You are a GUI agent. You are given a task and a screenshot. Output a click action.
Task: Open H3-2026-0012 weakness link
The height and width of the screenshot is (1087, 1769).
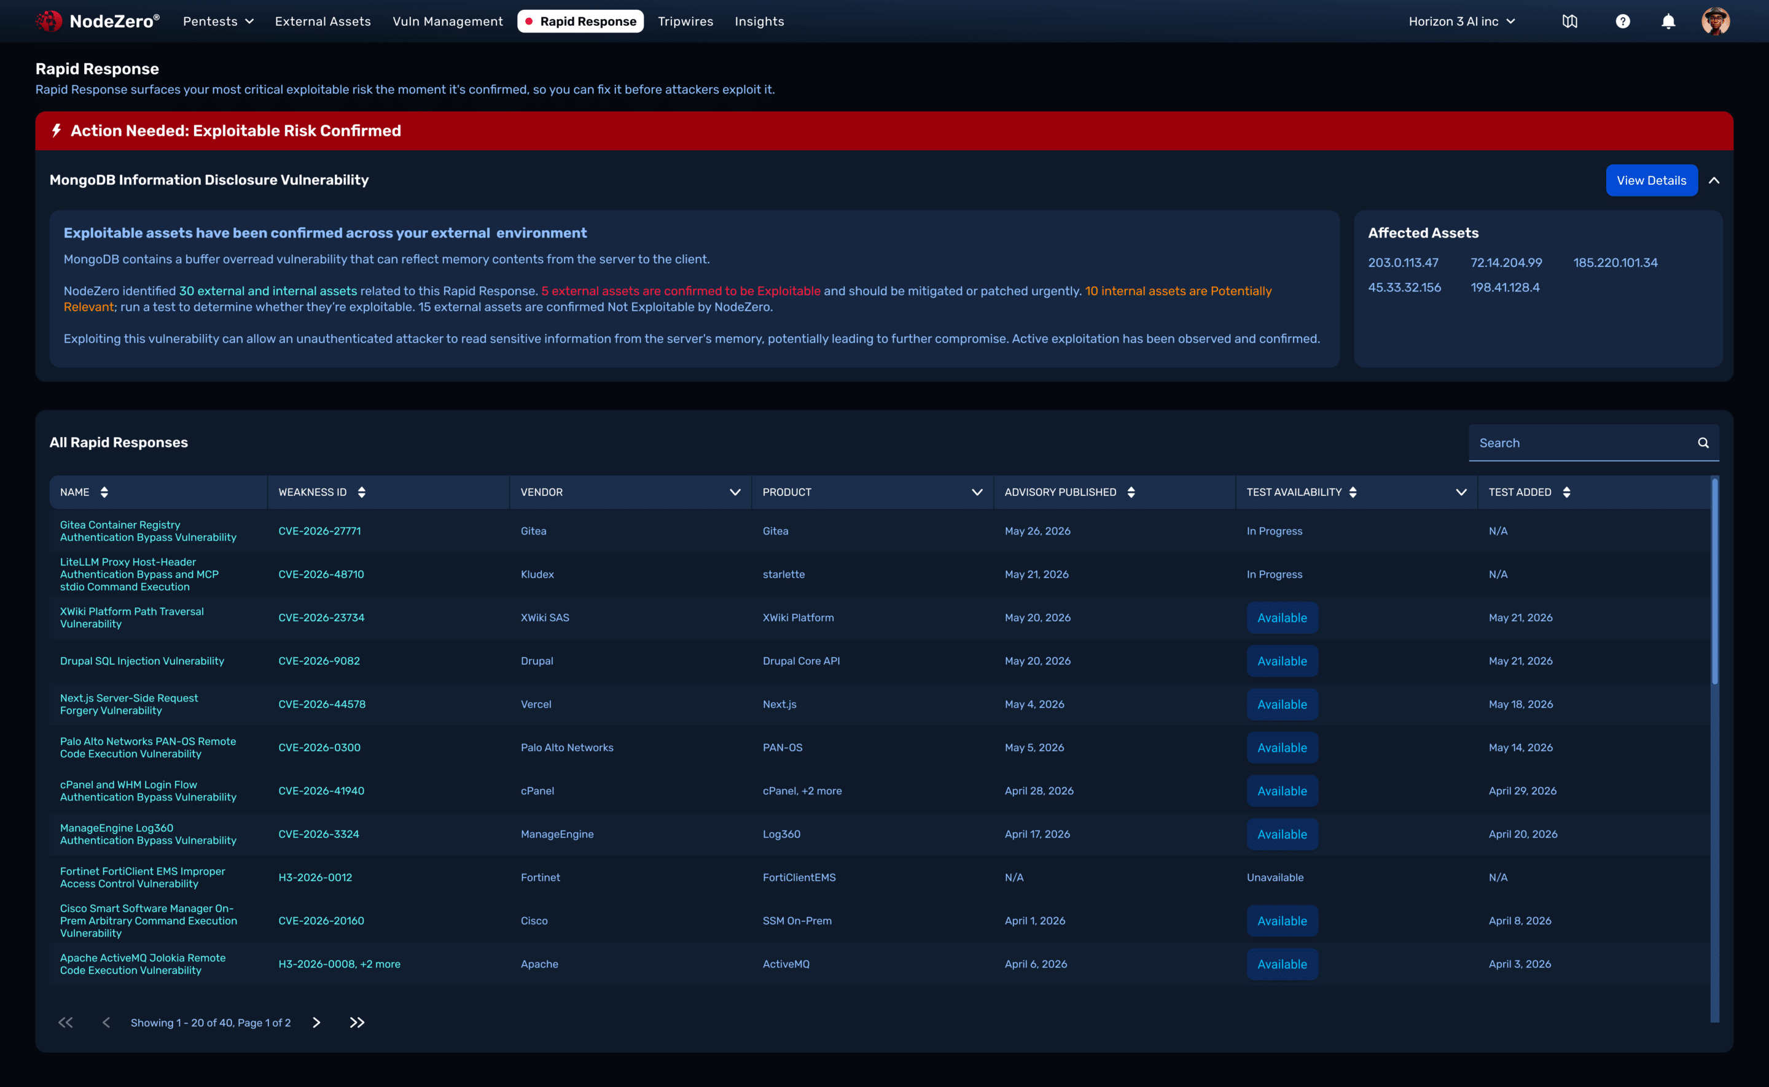[315, 877]
